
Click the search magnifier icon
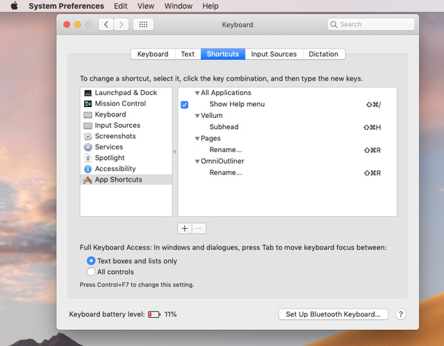tap(334, 24)
